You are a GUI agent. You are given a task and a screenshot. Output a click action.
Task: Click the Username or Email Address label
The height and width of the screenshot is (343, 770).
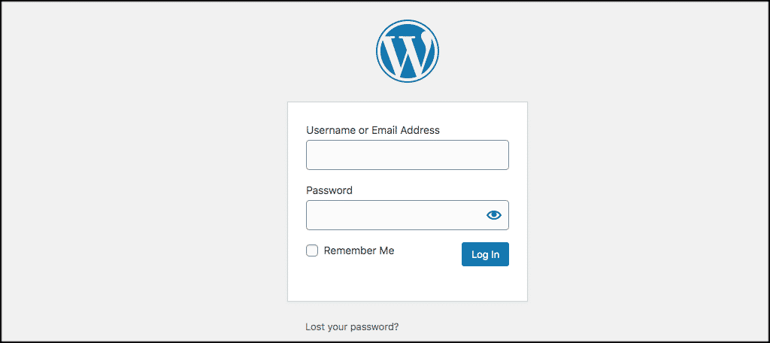[x=373, y=130]
